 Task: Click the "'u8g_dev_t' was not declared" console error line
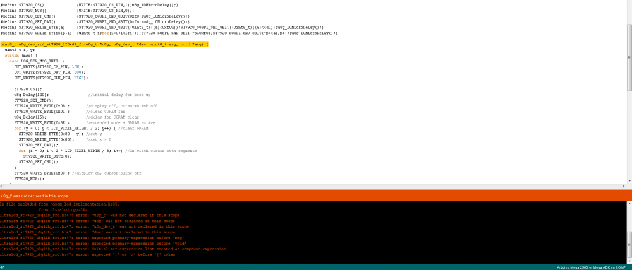click(94, 226)
